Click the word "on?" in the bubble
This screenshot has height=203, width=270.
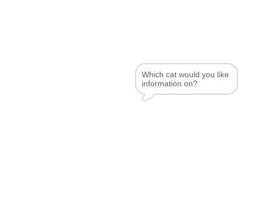pos(191,83)
